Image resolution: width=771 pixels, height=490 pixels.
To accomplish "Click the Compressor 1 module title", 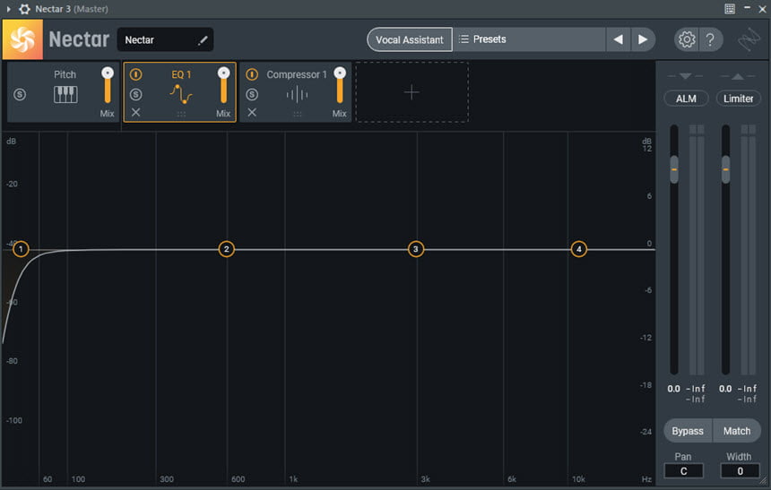I will pos(297,74).
